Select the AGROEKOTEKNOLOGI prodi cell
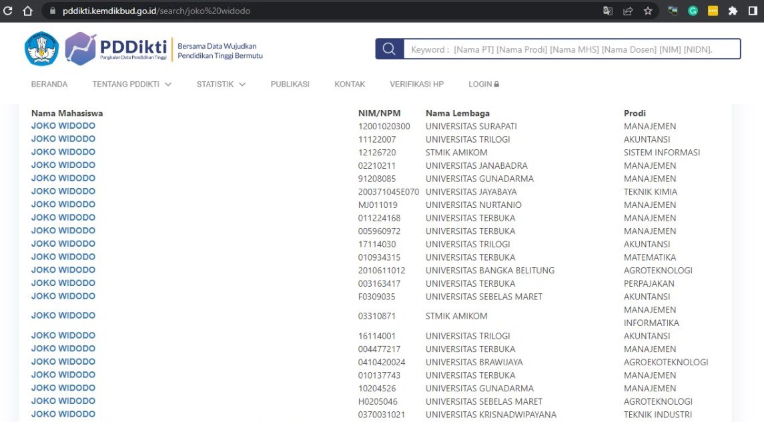This screenshot has width=764, height=422. (x=666, y=363)
